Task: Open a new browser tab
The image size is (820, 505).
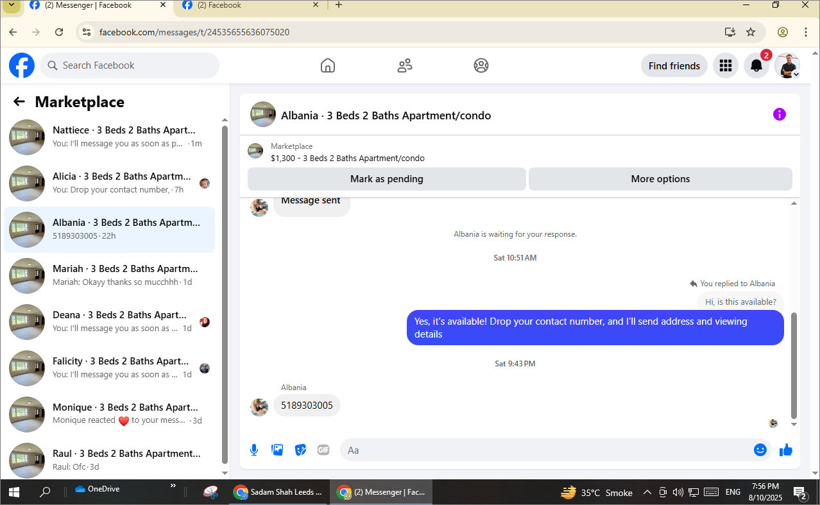Action: pyautogui.click(x=339, y=5)
